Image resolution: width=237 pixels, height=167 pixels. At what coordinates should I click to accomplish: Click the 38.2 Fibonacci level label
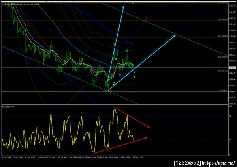(223, 36)
